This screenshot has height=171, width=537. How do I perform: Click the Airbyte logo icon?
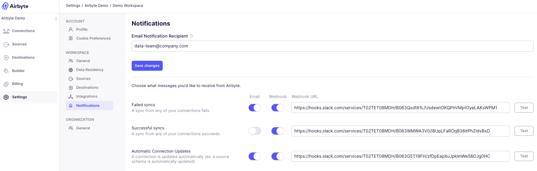[x=5, y=6]
